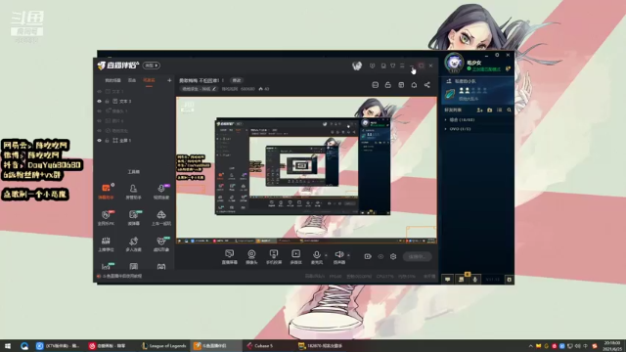Add a multimedia video source
626x352 pixels.
click(295, 256)
